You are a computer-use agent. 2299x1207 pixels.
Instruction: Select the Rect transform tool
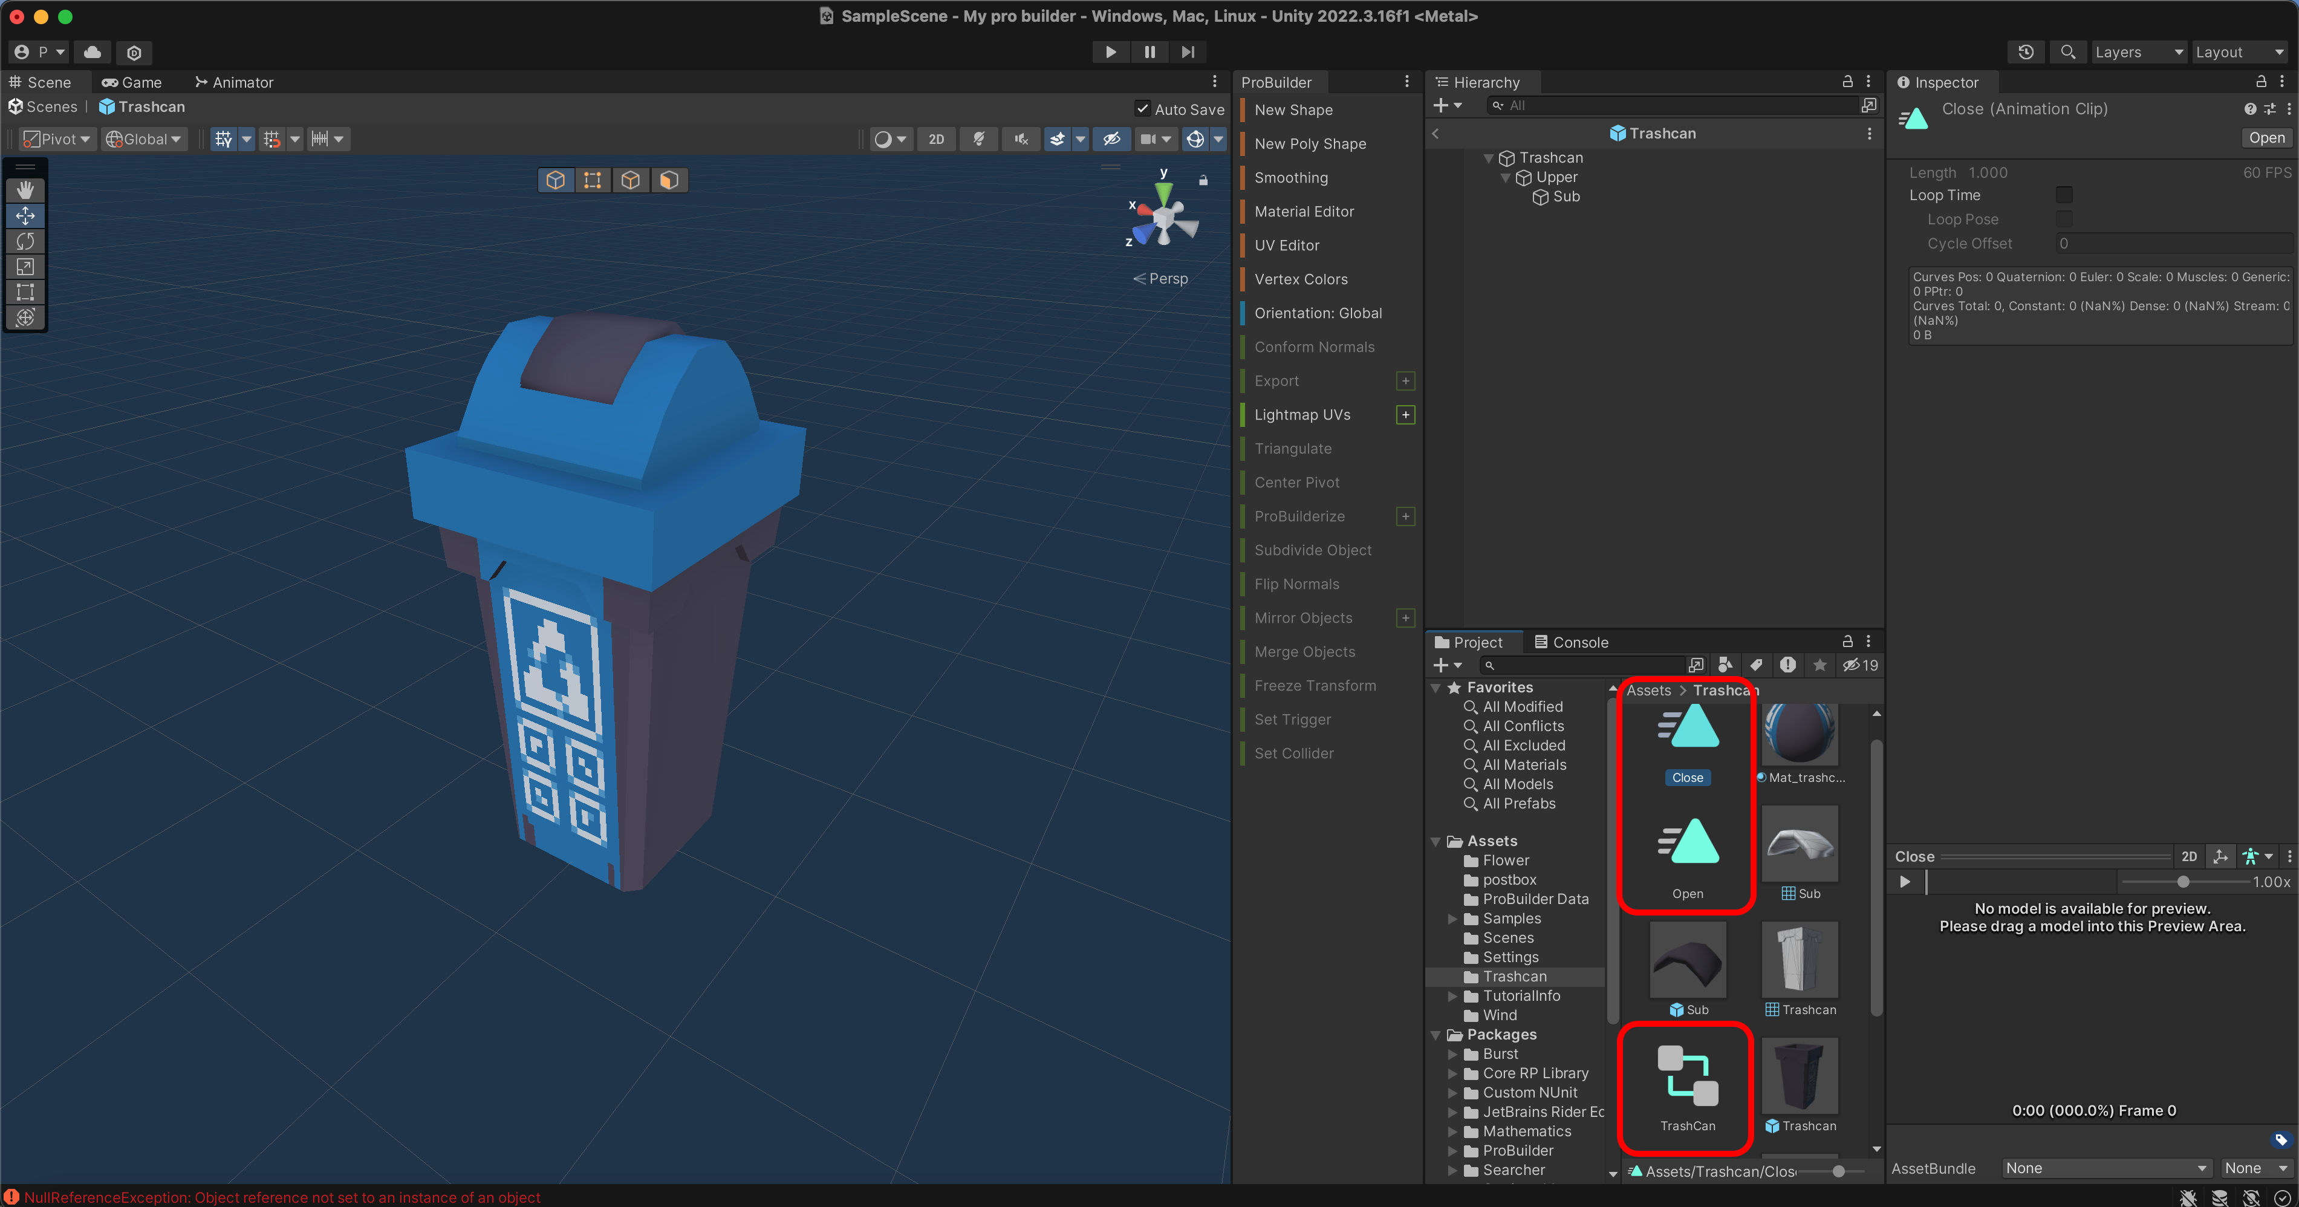pyautogui.click(x=25, y=292)
